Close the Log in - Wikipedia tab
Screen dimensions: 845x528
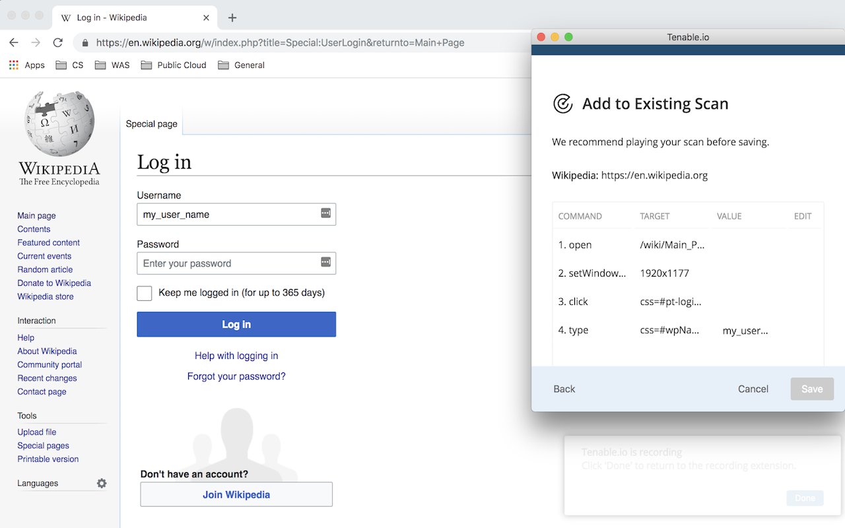pyautogui.click(x=207, y=18)
